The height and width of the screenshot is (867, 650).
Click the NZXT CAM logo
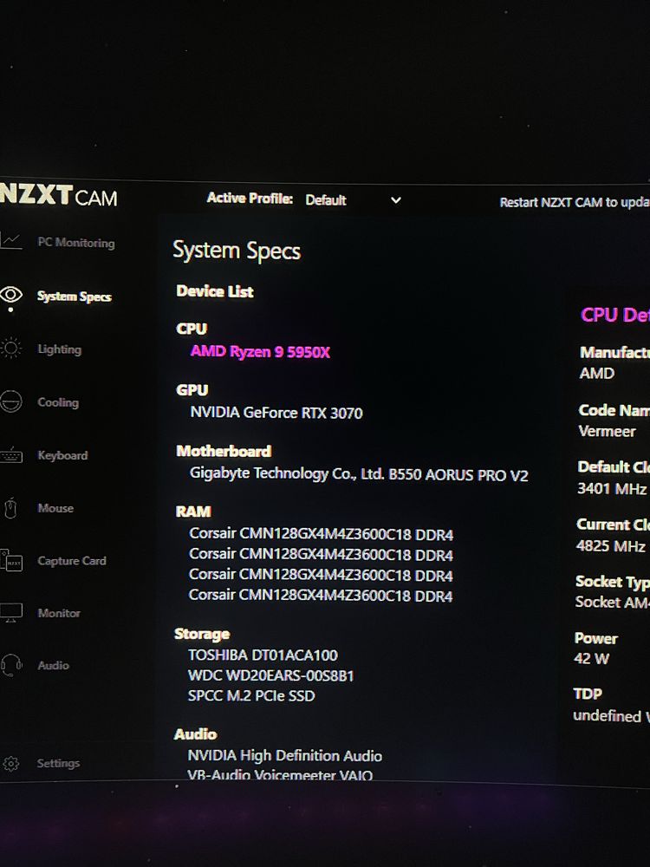point(58,195)
